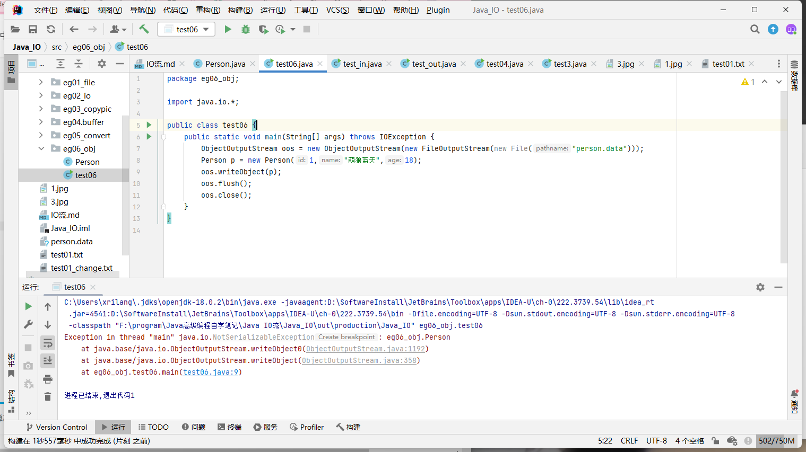Image resolution: width=806 pixels, height=452 pixels.
Task: Open editor tabs more options menu
Action: pos(779,64)
